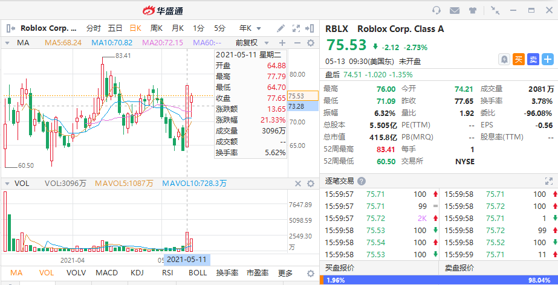Switch chart to 五日 view
This screenshot has height=285, width=558.
(x=115, y=28)
